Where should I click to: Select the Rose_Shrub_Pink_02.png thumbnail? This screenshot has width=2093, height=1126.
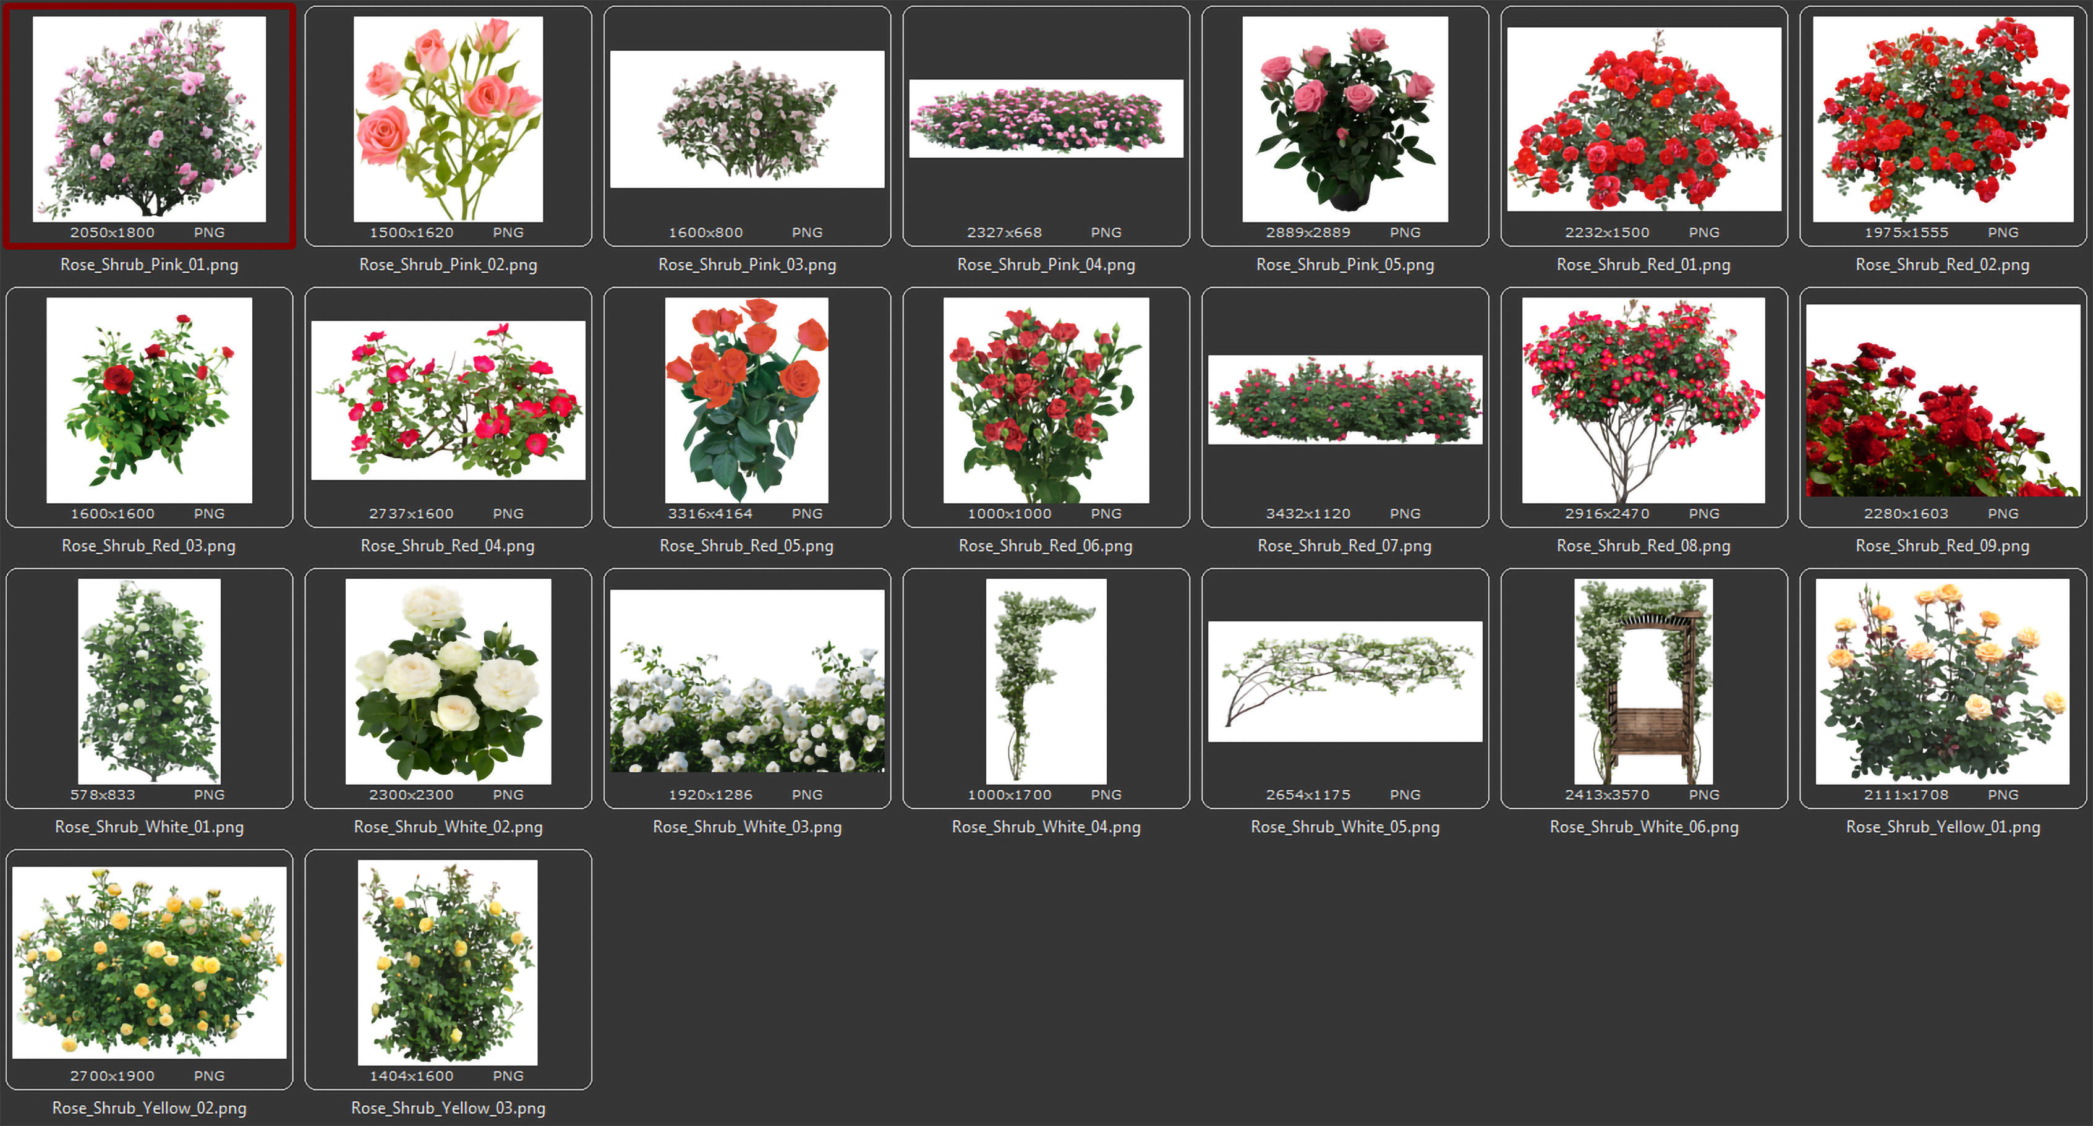[448, 119]
